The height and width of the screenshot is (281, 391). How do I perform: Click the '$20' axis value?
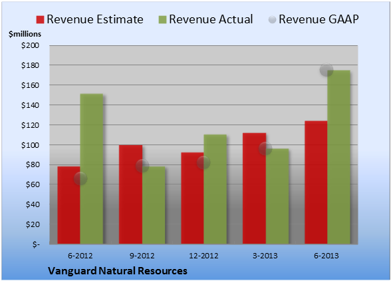click(x=33, y=224)
